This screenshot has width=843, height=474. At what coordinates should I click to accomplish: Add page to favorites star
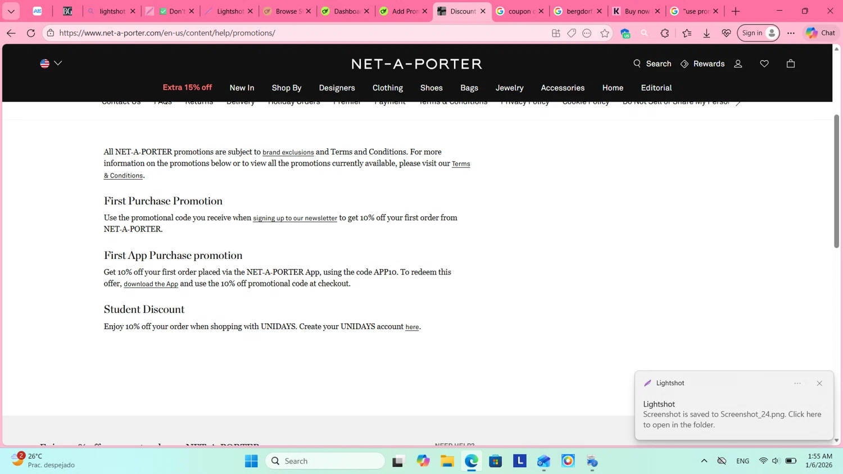605,33
